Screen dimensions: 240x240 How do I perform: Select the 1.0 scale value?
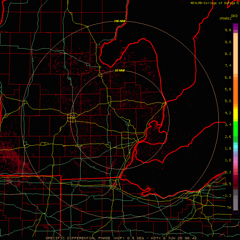point(228,160)
